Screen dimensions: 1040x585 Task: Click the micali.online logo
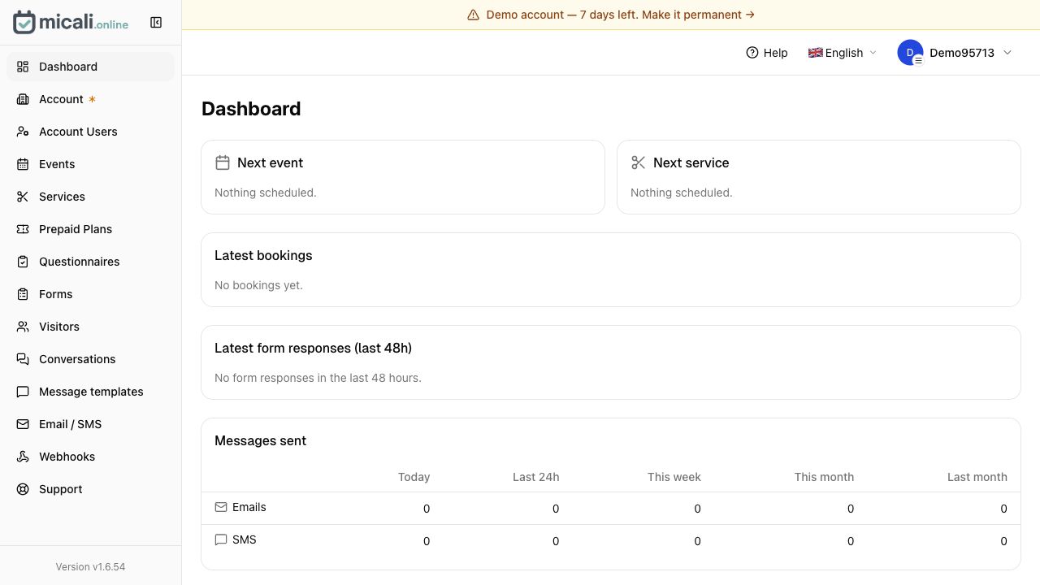[x=71, y=23]
